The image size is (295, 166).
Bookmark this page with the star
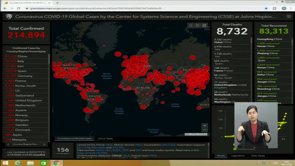pos(266,8)
